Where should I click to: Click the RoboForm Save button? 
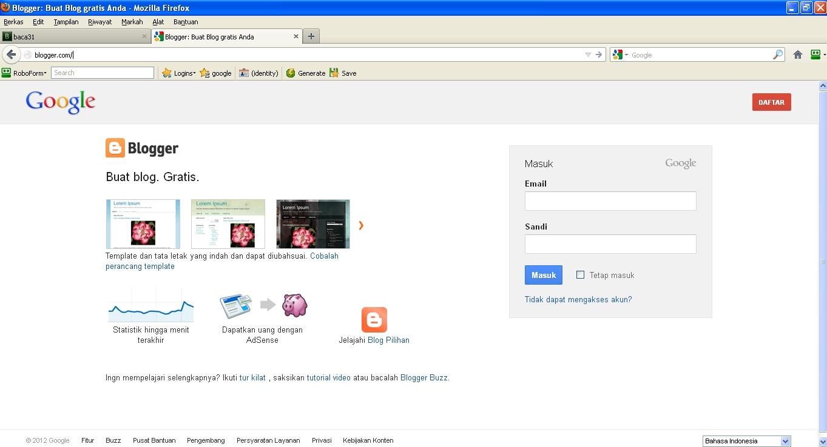pyautogui.click(x=343, y=73)
